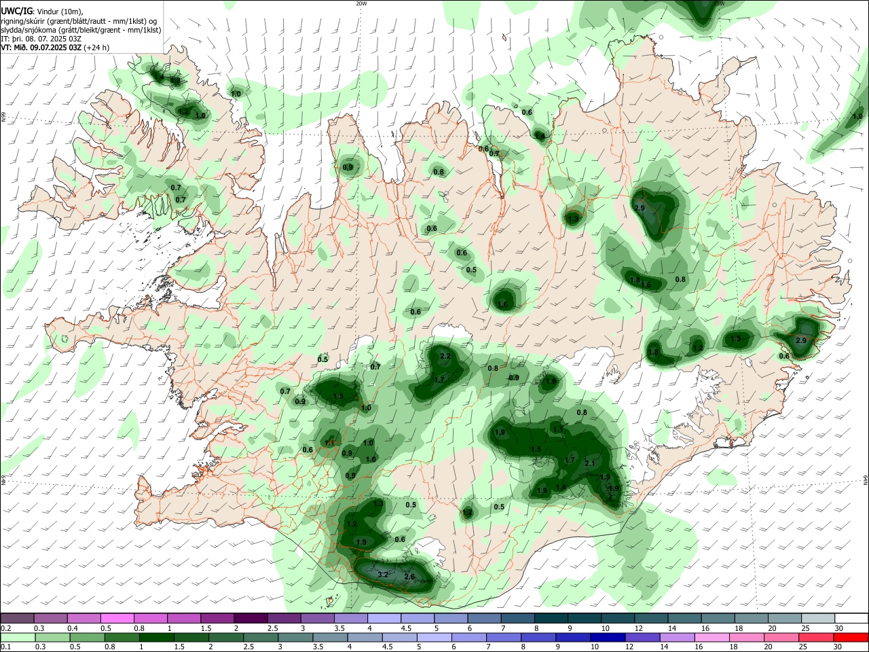Viewport: 869px width, 652px height.
Task: Click the '20W' longitude label at top edge
Action: click(361, 3)
